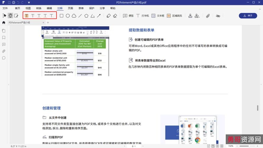Choose the oval shape tool
The image size is (263, 148).
point(68,16)
